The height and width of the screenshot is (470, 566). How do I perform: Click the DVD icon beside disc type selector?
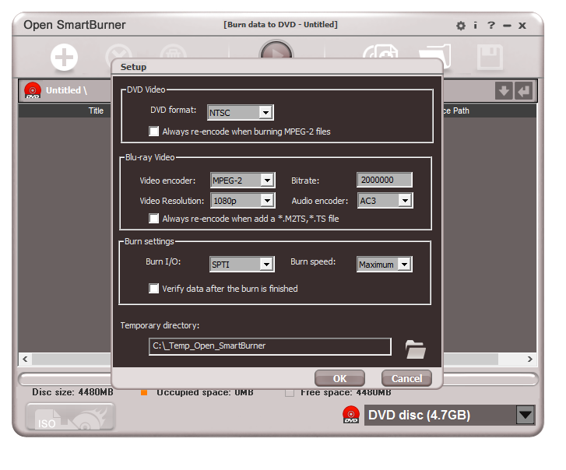click(x=351, y=415)
